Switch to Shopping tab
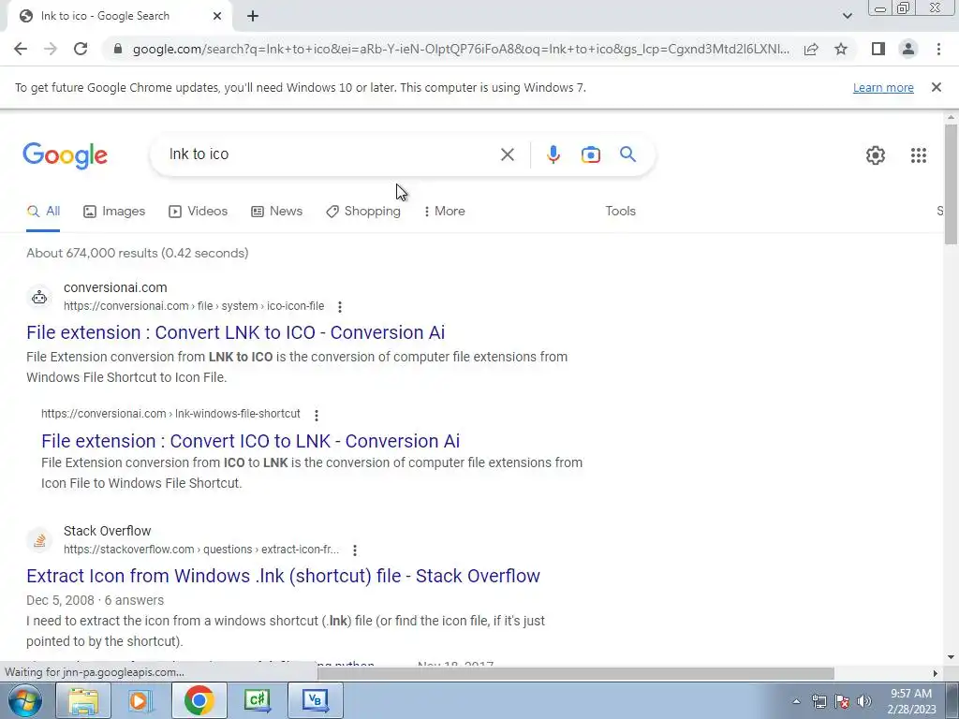Image resolution: width=959 pixels, height=719 pixels. (363, 212)
